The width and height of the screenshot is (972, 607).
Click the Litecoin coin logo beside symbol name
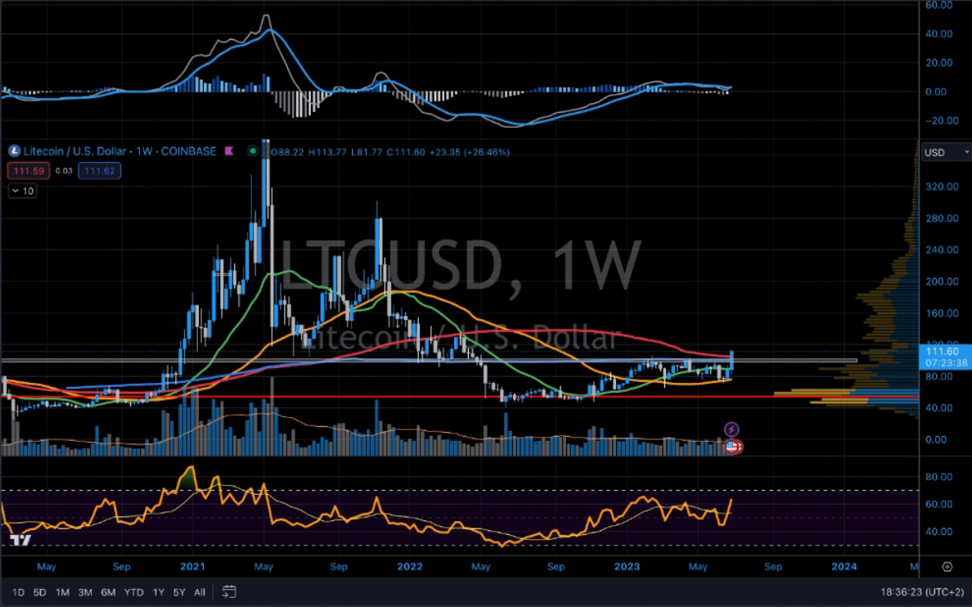pyautogui.click(x=14, y=151)
